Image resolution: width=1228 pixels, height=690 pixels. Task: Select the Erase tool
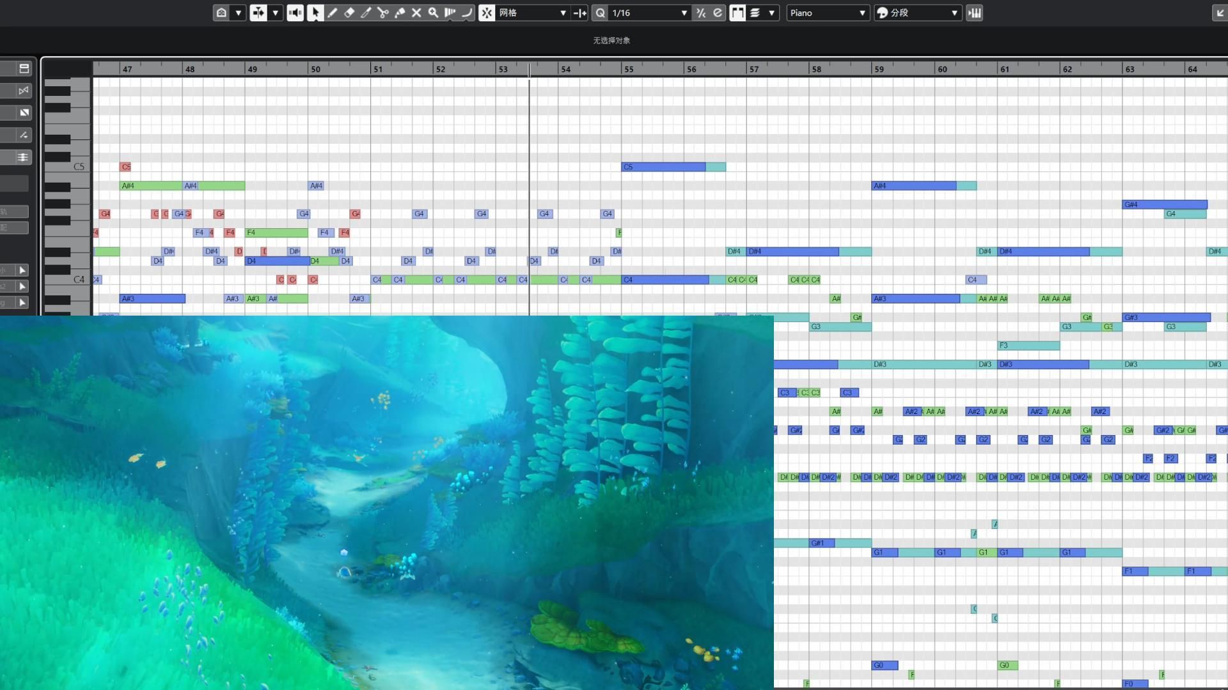pos(349,13)
